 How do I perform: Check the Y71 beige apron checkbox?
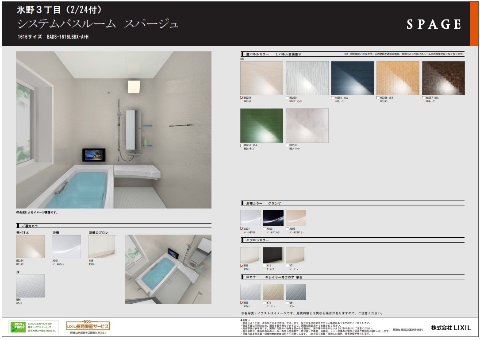tap(288, 266)
